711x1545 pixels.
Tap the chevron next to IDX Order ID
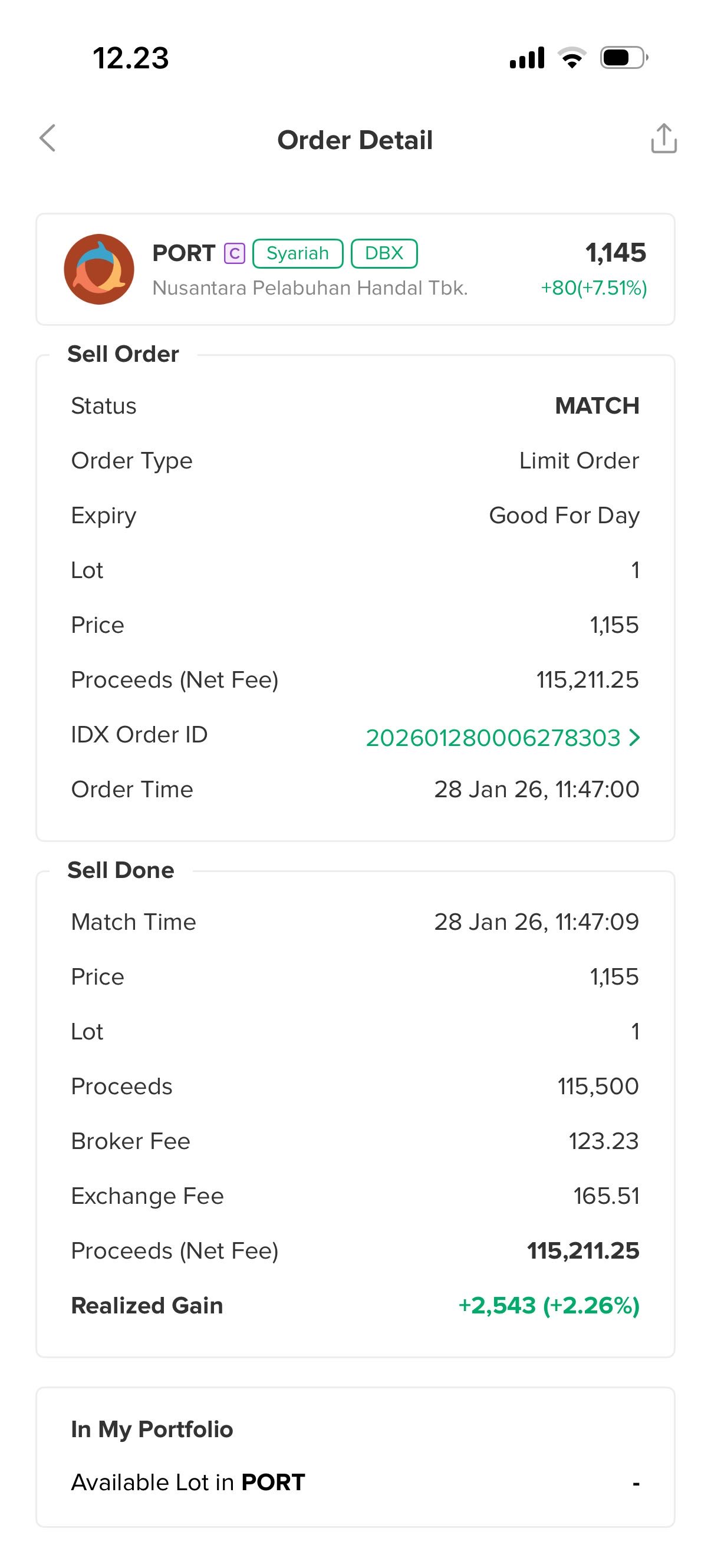point(635,737)
